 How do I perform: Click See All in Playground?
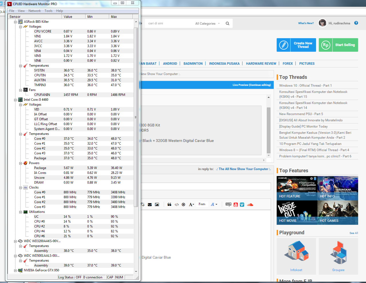354,233
